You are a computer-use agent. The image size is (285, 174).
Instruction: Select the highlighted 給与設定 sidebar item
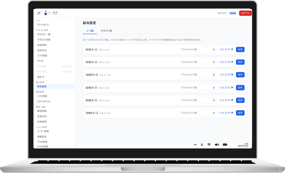(54, 87)
